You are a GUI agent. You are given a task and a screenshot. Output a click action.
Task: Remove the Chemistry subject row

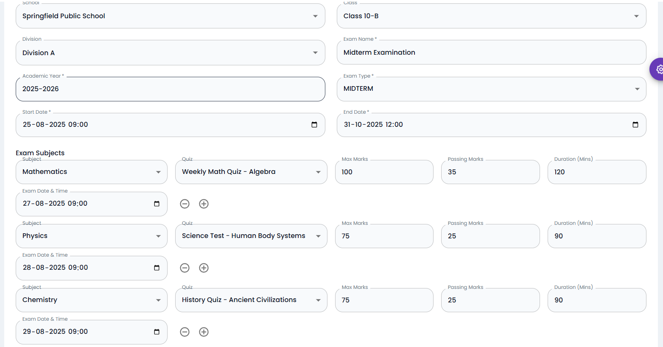click(185, 332)
